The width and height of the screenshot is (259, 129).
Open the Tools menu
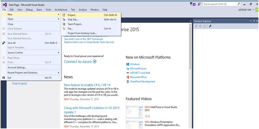[x=49, y=10]
